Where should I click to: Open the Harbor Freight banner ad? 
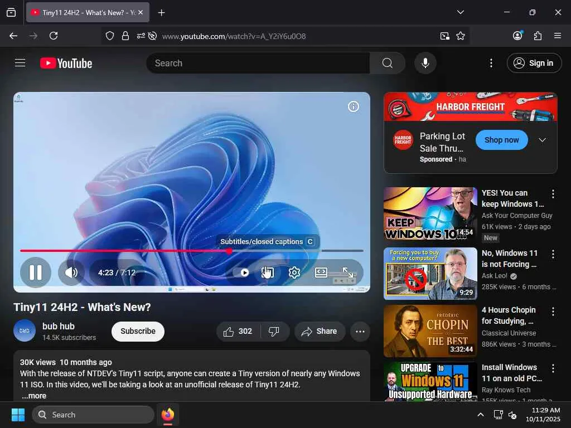coord(471,106)
